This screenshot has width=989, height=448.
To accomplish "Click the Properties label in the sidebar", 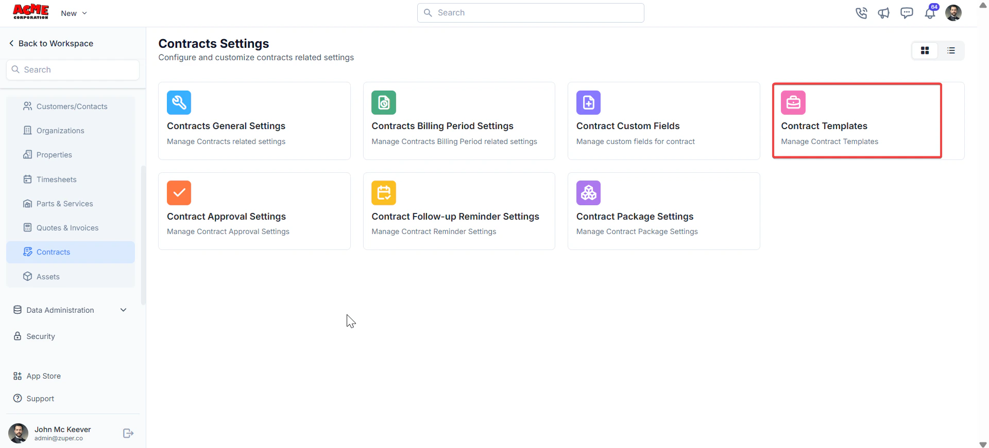I will tap(54, 155).
